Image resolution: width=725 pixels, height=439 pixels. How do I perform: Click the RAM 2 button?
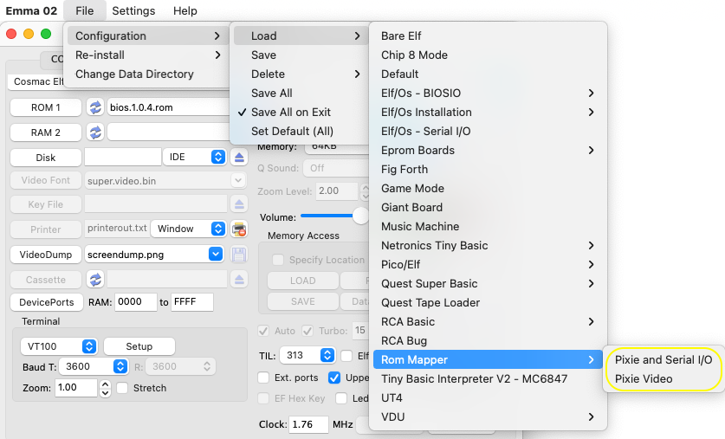46,132
